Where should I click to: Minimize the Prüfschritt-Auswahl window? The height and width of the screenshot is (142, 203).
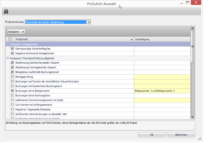tap(182, 3)
